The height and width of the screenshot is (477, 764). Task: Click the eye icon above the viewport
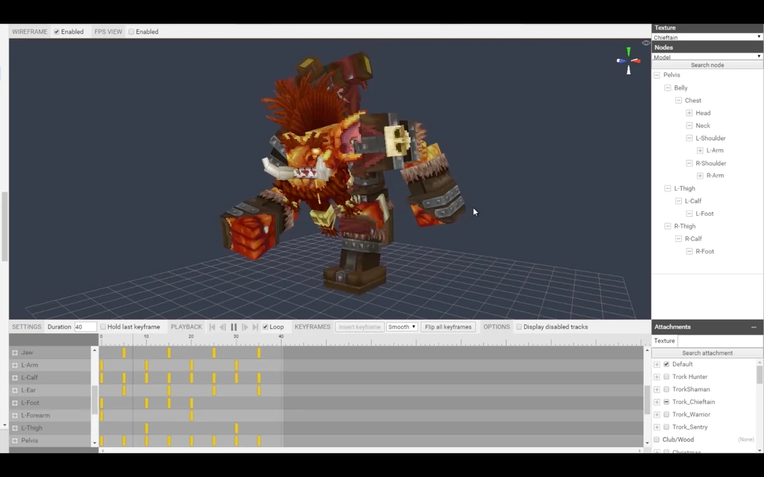(x=646, y=43)
